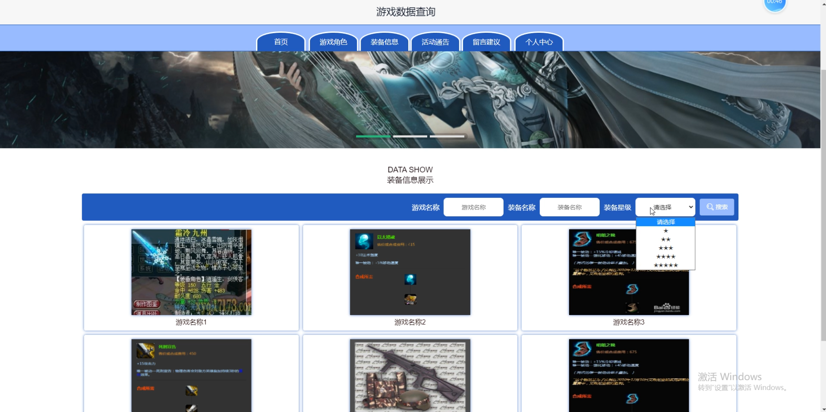The height and width of the screenshot is (412, 826).
Task: Select the five-star ★★★★★ option
Action: 666,265
